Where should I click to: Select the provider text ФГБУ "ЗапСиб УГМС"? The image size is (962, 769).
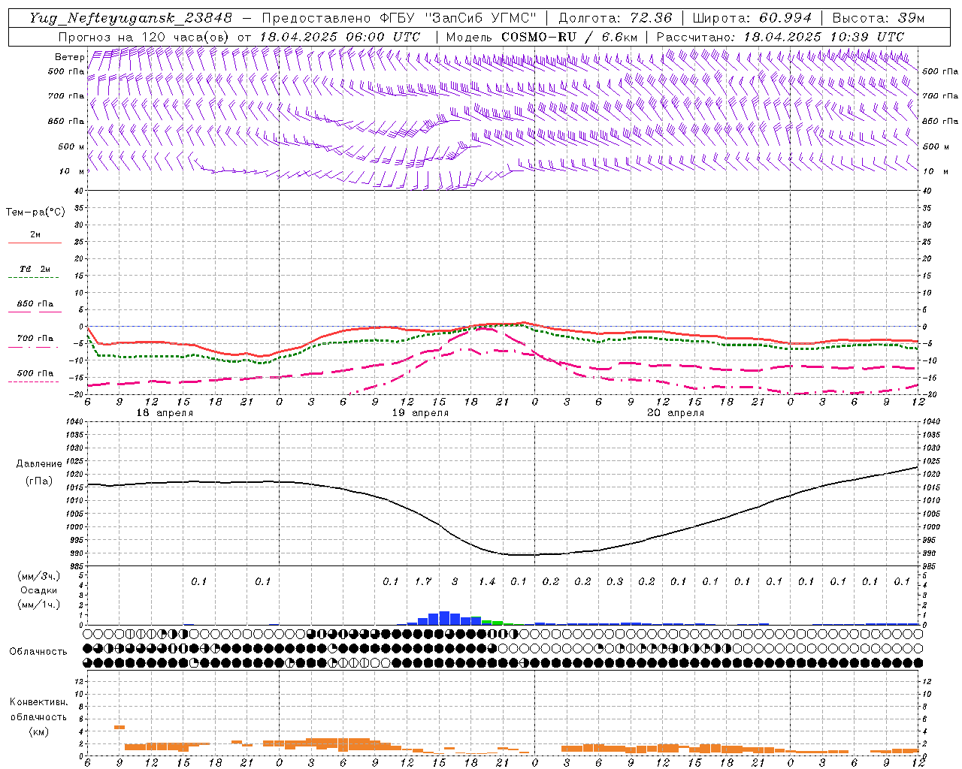coord(458,18)
